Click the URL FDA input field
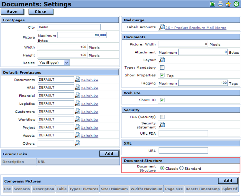Screen dimensions: 241x196 (x=184, y=133)
